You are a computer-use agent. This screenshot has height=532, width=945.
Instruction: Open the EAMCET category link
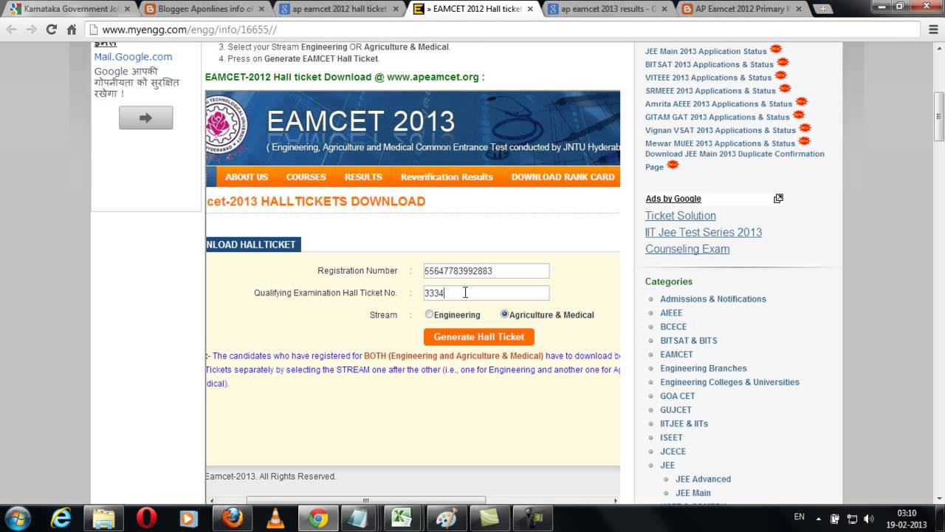point(676,354)
